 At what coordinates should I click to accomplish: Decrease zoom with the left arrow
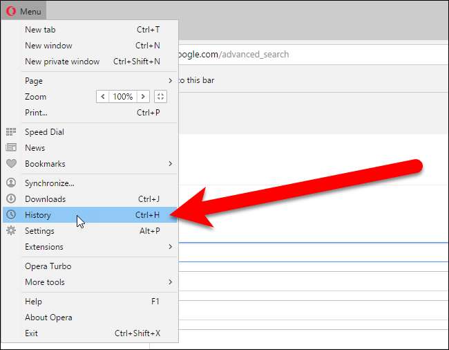coord(103,97)
